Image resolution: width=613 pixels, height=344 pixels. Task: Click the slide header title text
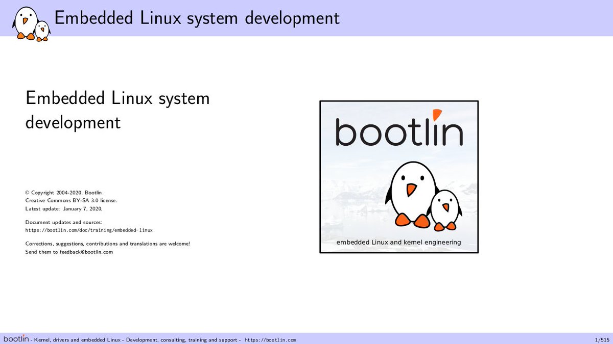(x=197, y=18)
